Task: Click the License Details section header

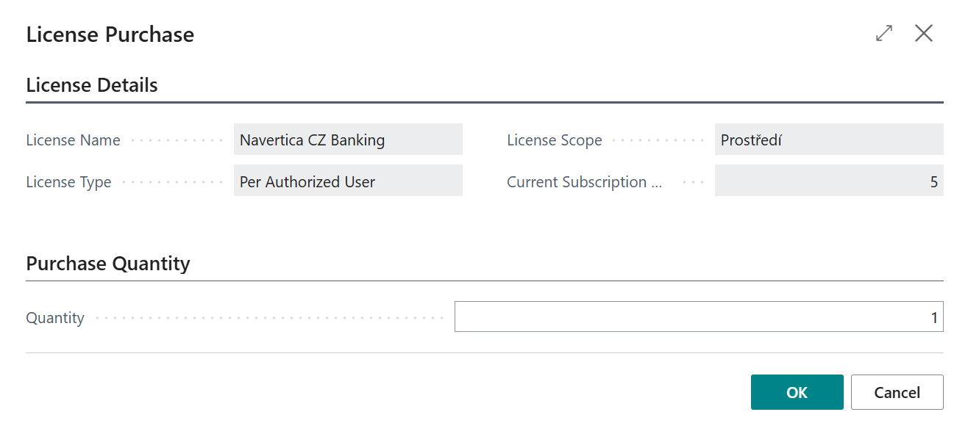Action: (x=92, y=84)
